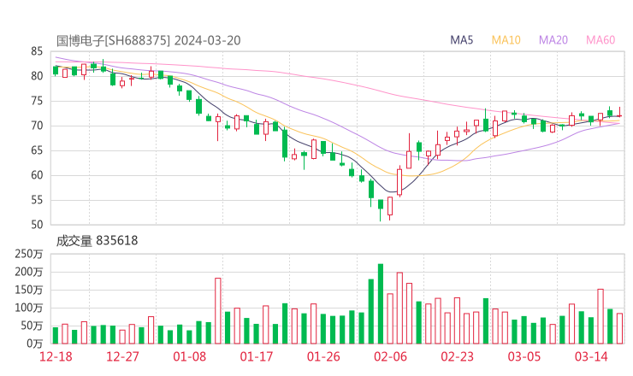The width and height of the screenshot is (633, 376).
Task: Click the 65 price axis label
Action: click(37, 150)
